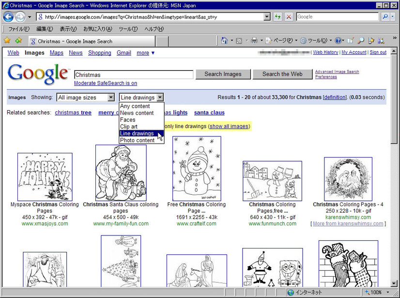The height and width of the screenshot is (298, 400).
Task: Click the News link
Action: click(x=76, y=52)
